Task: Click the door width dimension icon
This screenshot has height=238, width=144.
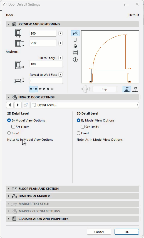Action: pos(18,33)
